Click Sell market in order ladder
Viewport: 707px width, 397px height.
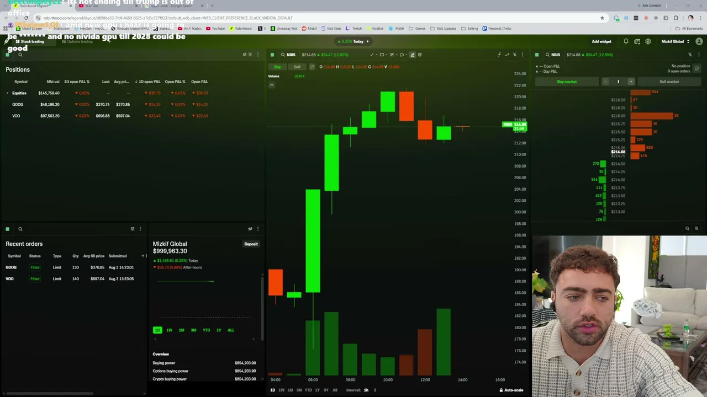669,82
